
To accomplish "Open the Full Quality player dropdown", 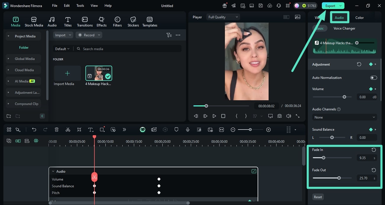I will click(223, 17).
